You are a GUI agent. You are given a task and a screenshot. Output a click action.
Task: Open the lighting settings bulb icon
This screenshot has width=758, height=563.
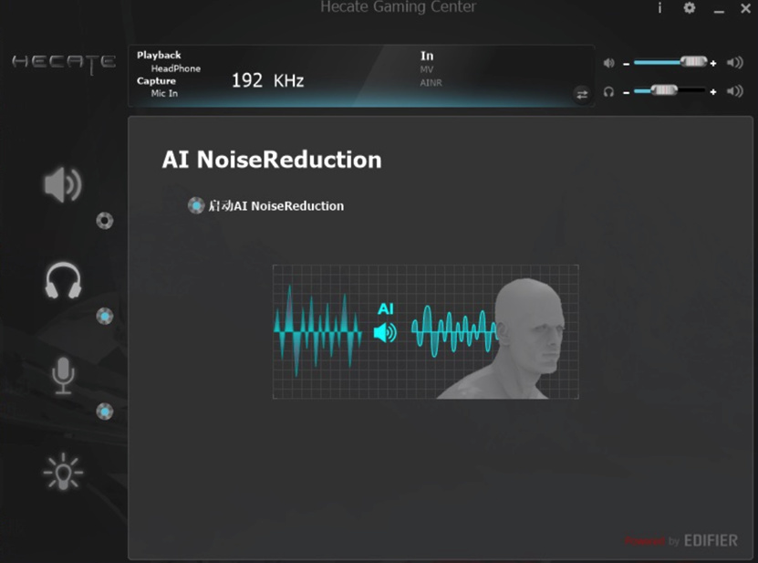click(63, 472)
